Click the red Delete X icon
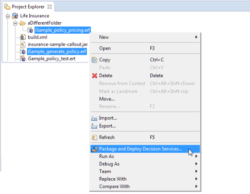250x194 pixels. click(x=95, y=76)
